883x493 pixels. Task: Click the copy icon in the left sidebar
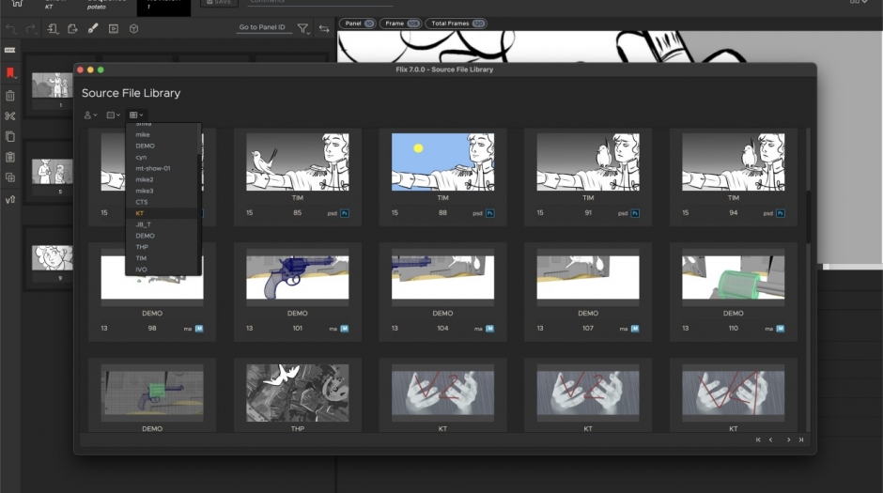click(10, 136)
